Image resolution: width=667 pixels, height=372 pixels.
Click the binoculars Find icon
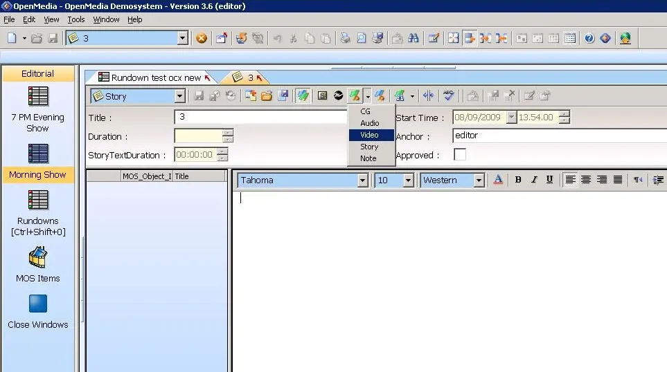[x=413, y=39]
